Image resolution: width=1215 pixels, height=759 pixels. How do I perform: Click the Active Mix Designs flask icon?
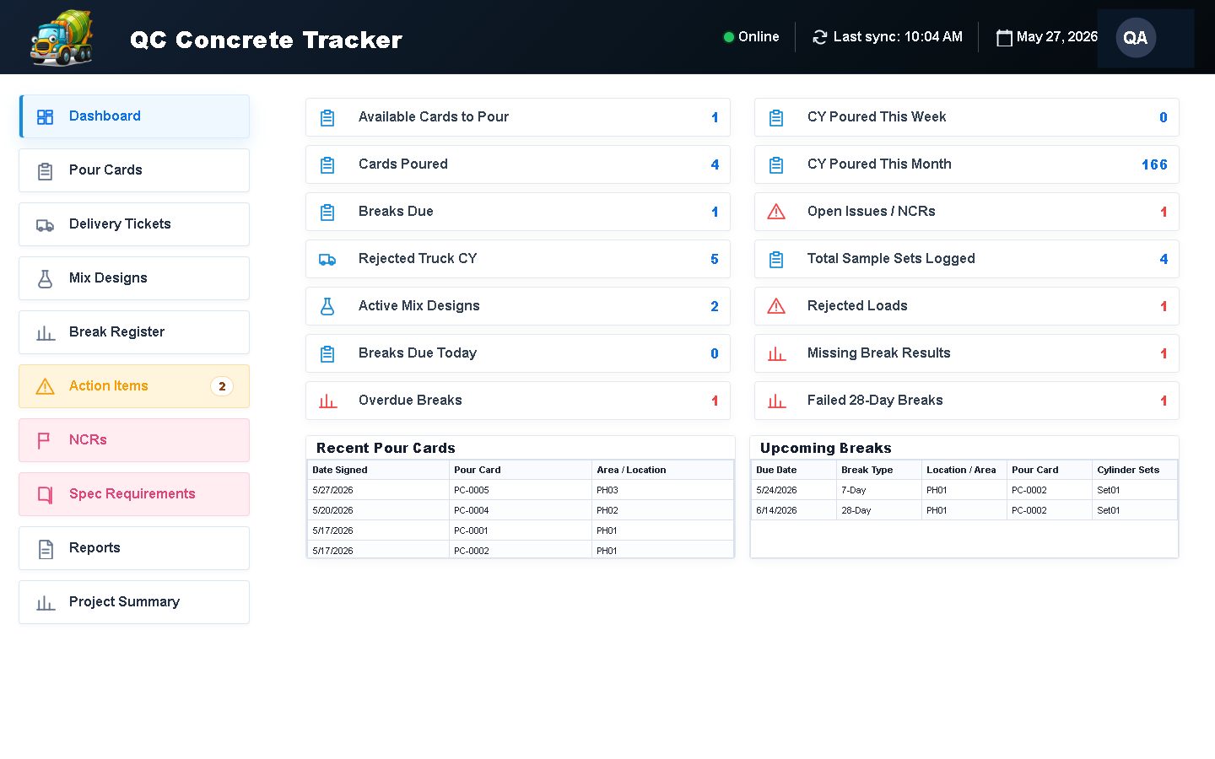[x=327, y=306]
